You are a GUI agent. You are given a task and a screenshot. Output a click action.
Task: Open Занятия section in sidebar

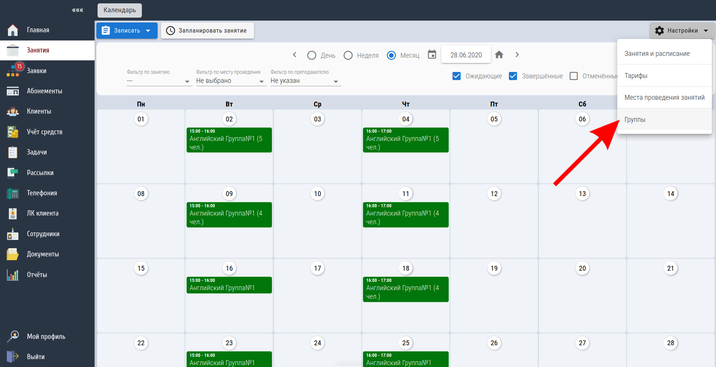(x=47, y=50)
